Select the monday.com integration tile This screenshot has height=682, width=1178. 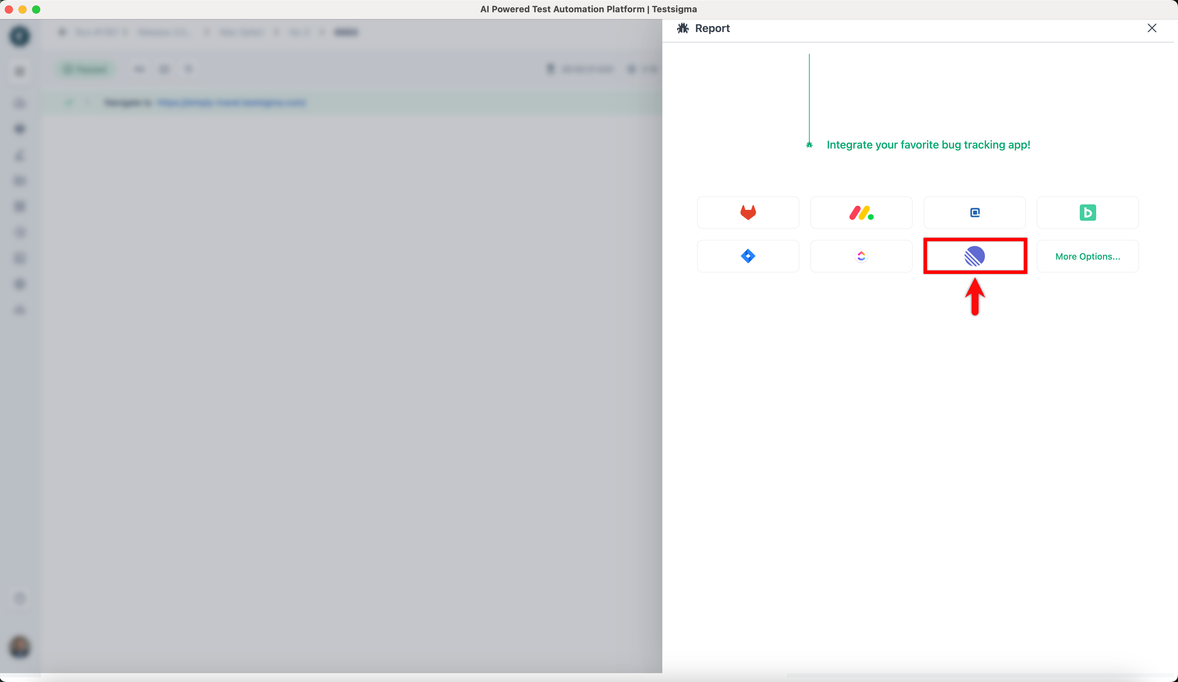coord(861,212)
